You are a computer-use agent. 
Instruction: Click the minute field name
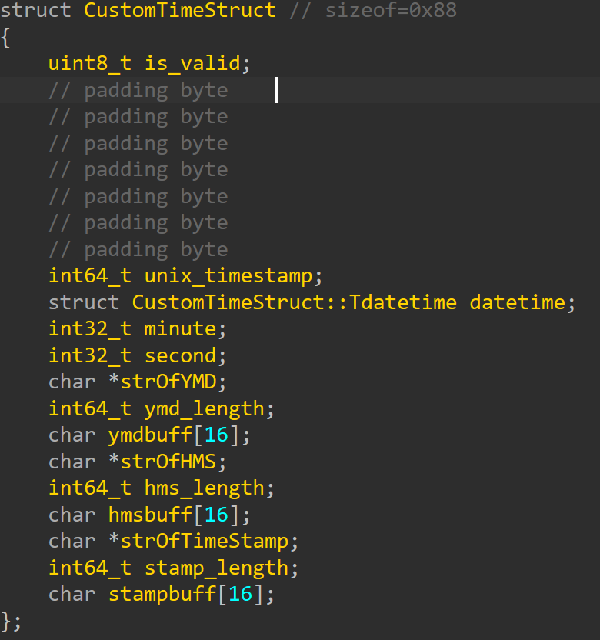[179, 328]
